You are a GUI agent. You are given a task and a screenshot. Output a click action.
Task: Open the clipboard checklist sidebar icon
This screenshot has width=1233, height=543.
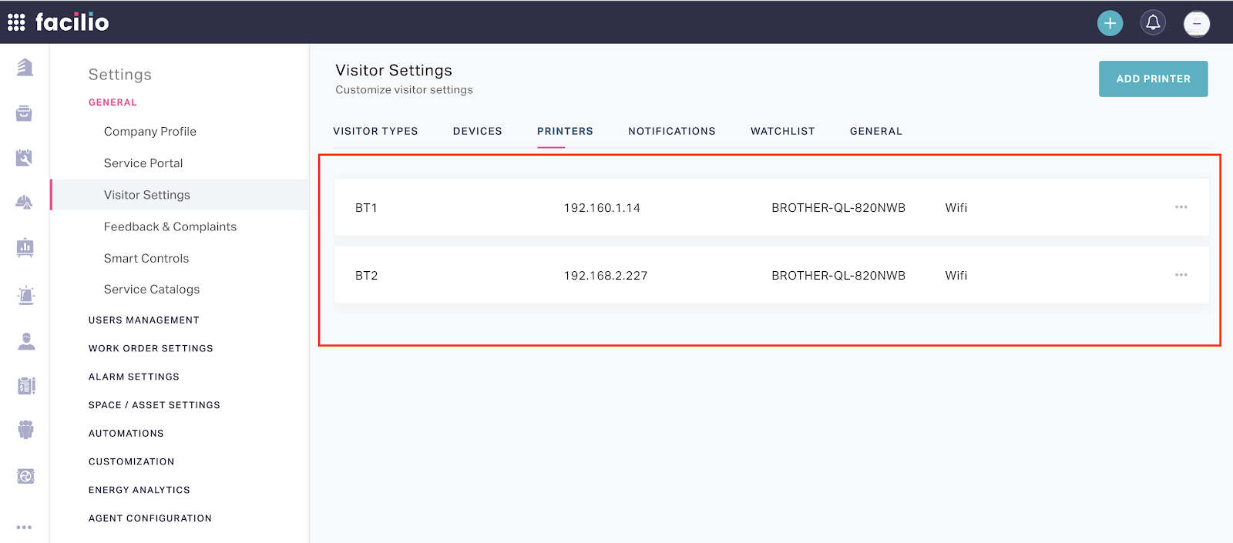click(x=26, y=386)
